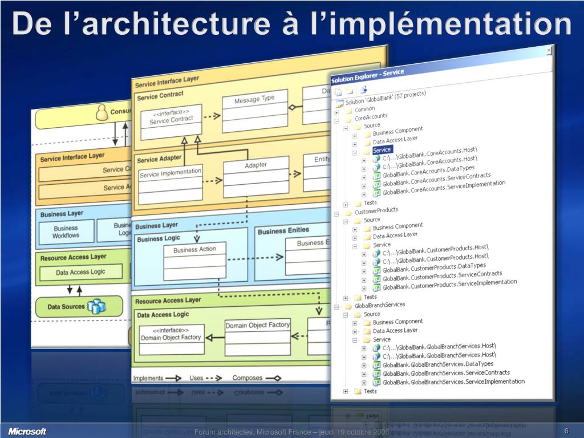Select Solution 'GlobalBank' (57 projects) root

[386, 98]
